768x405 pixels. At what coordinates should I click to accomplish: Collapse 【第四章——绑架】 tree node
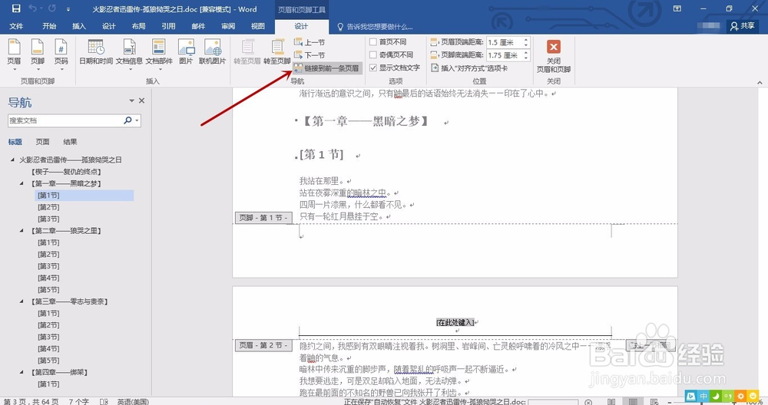(22, 372)
